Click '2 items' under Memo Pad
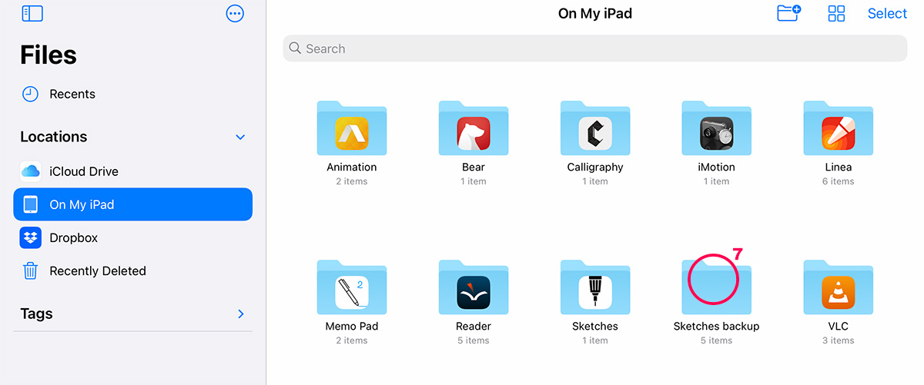This screenshot has height=385, width=924. click(x=352, y=340)
